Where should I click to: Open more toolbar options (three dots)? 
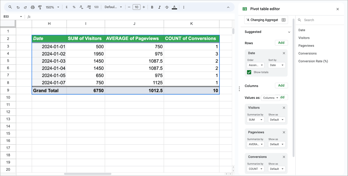click(x=184, y=7)
